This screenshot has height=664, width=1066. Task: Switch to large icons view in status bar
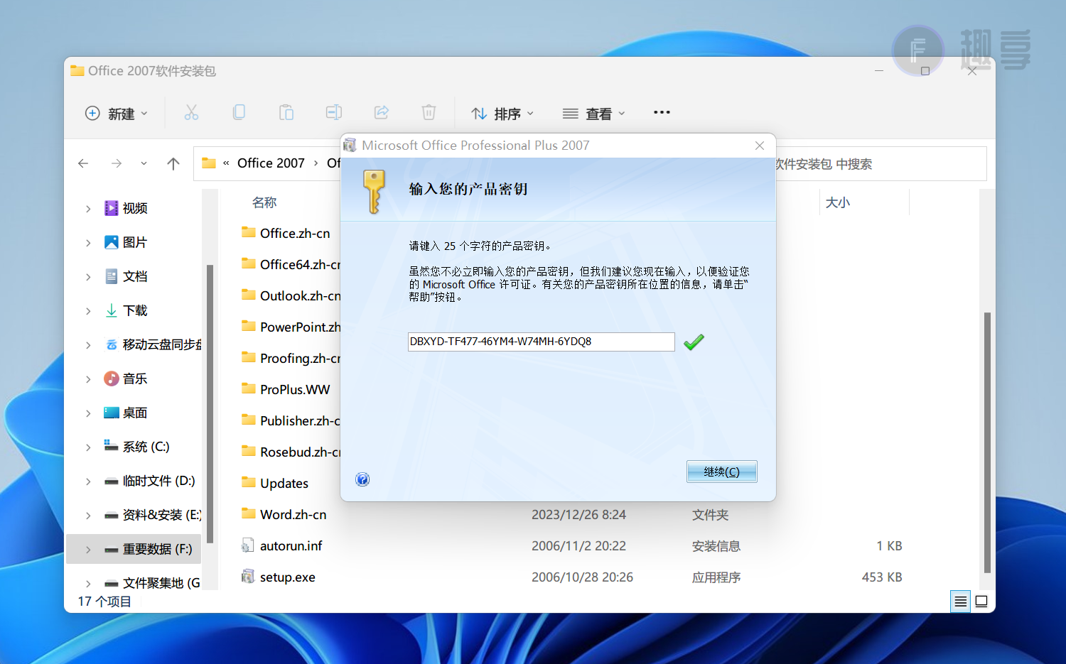(x=981, y=602)
